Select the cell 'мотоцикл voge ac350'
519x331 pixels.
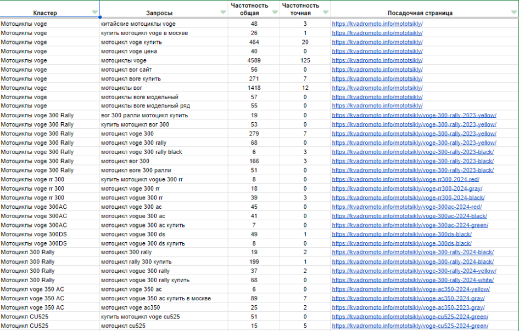click(x=164, y=307)
